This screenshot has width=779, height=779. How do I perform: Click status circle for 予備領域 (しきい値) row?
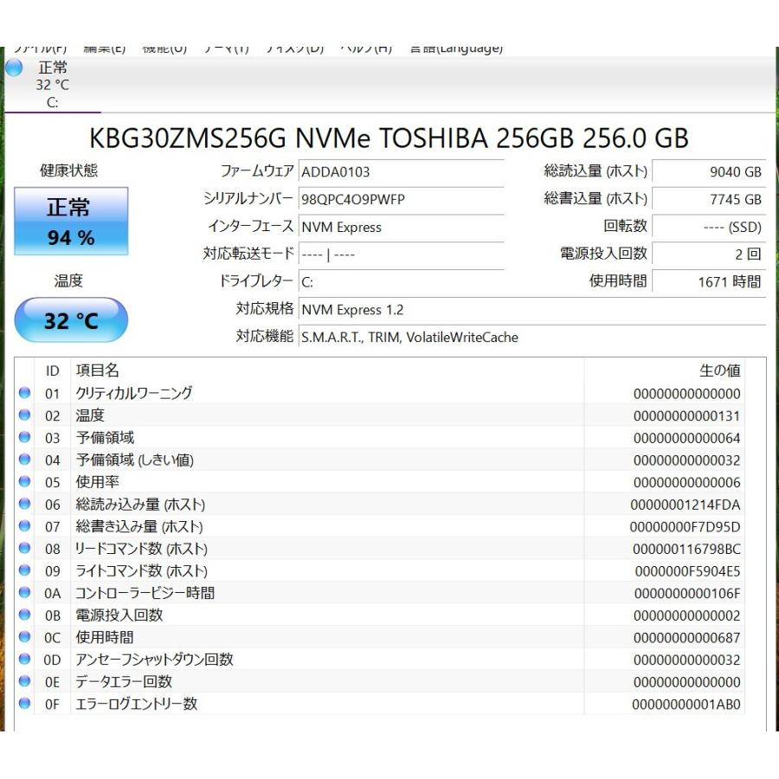tap(24, 460)
